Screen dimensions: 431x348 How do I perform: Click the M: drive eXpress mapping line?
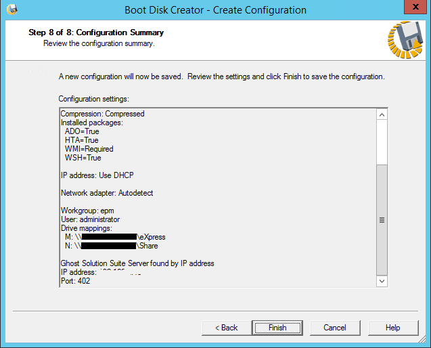(x=115, y=237)
